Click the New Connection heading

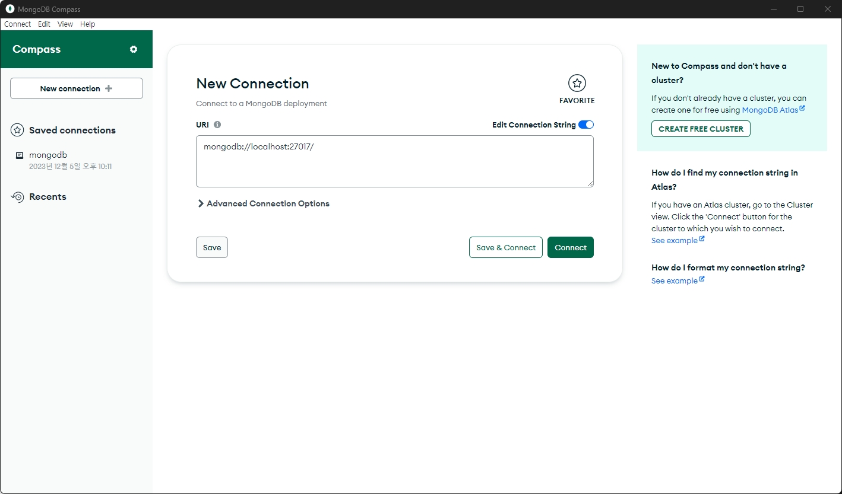(x=252, y=84)
